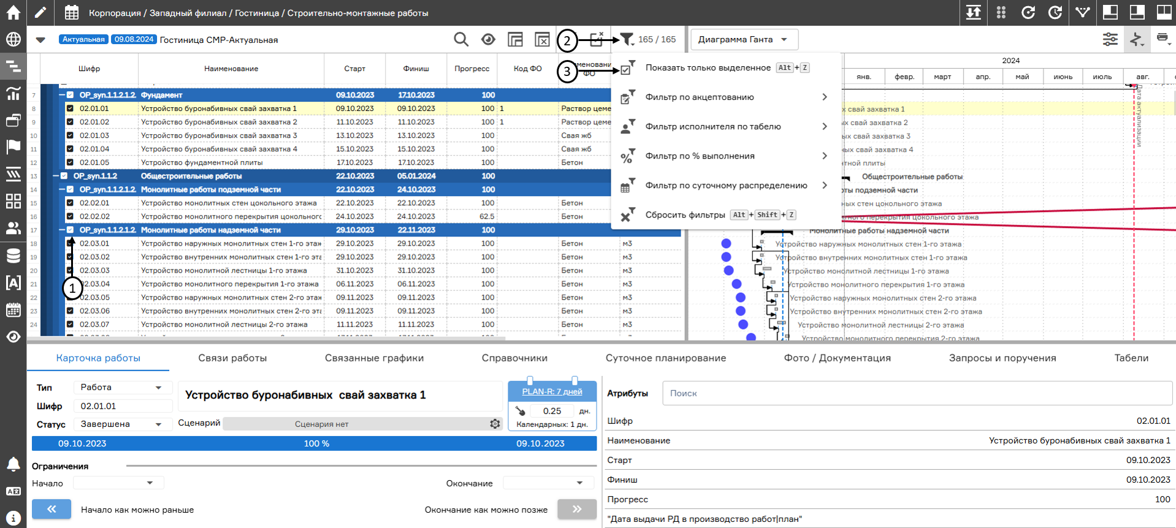Image resolution: width=1176 pixels, height=528 pixels.
Task: Click the forward double-arrow button
Action: pyautogui.click(x=577, y=509)
